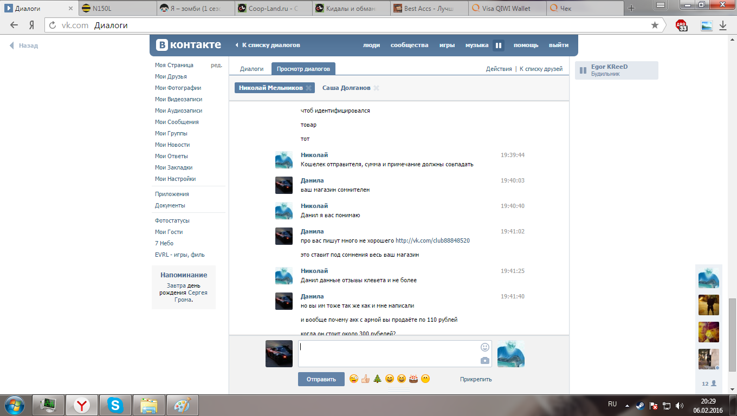Open file explorer in taskbar
The width and height of the screenshot is (737, 416).
pyautogui.click(x=148, y=405)
